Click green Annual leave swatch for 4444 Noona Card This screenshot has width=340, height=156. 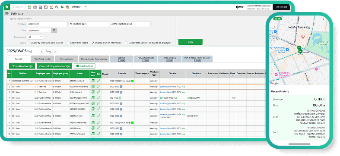click(x=132, y=81)
